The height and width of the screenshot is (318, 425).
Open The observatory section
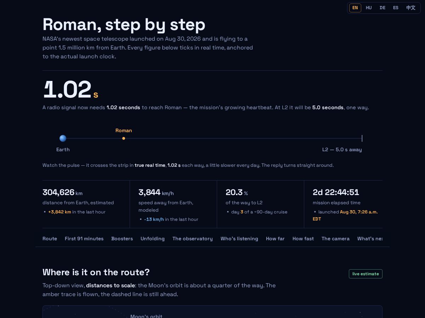pos(193,238)
